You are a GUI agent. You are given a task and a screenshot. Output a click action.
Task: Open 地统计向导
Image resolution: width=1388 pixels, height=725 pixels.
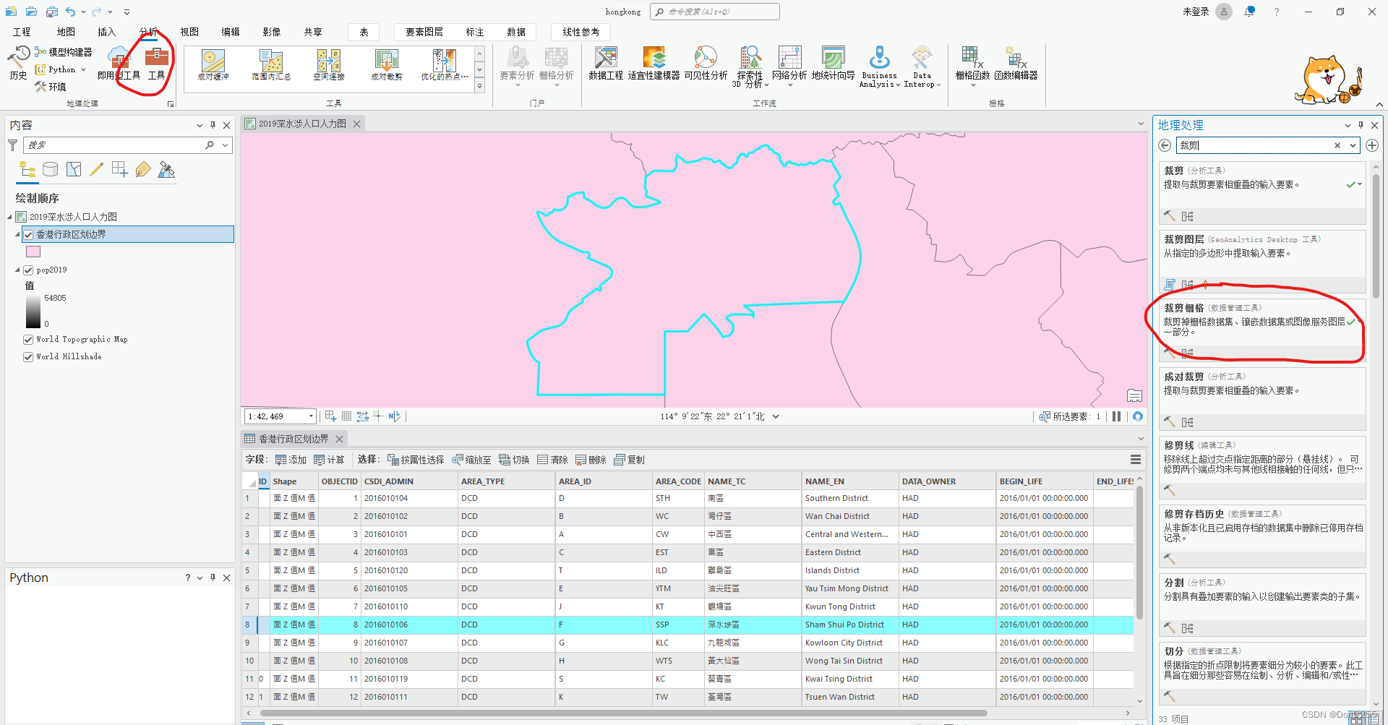[x=833, y=63]
